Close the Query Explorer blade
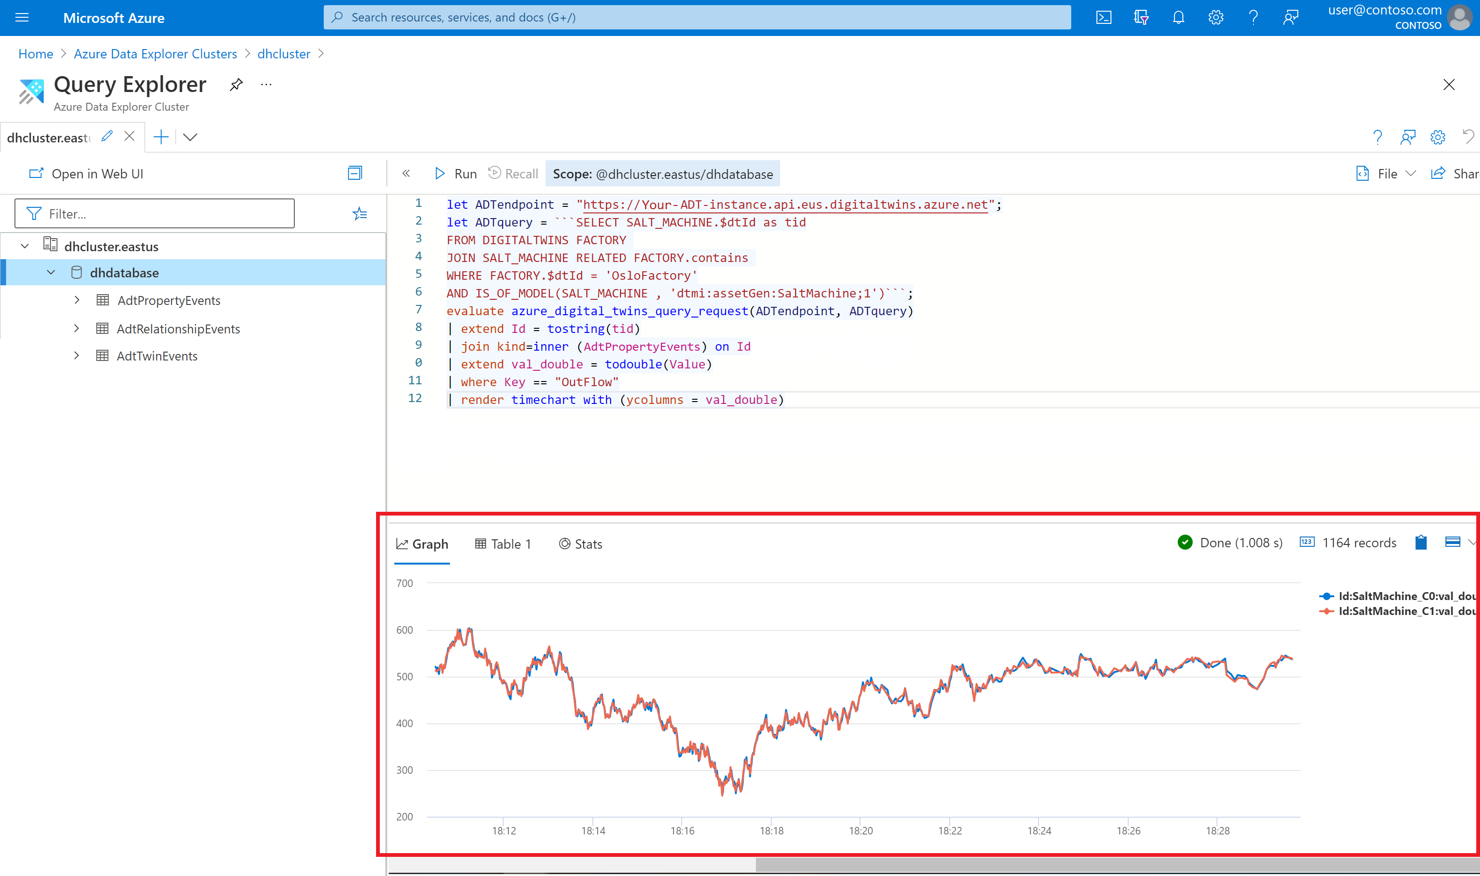This screenshot has width=1480, height=876. click(1449, 85)
